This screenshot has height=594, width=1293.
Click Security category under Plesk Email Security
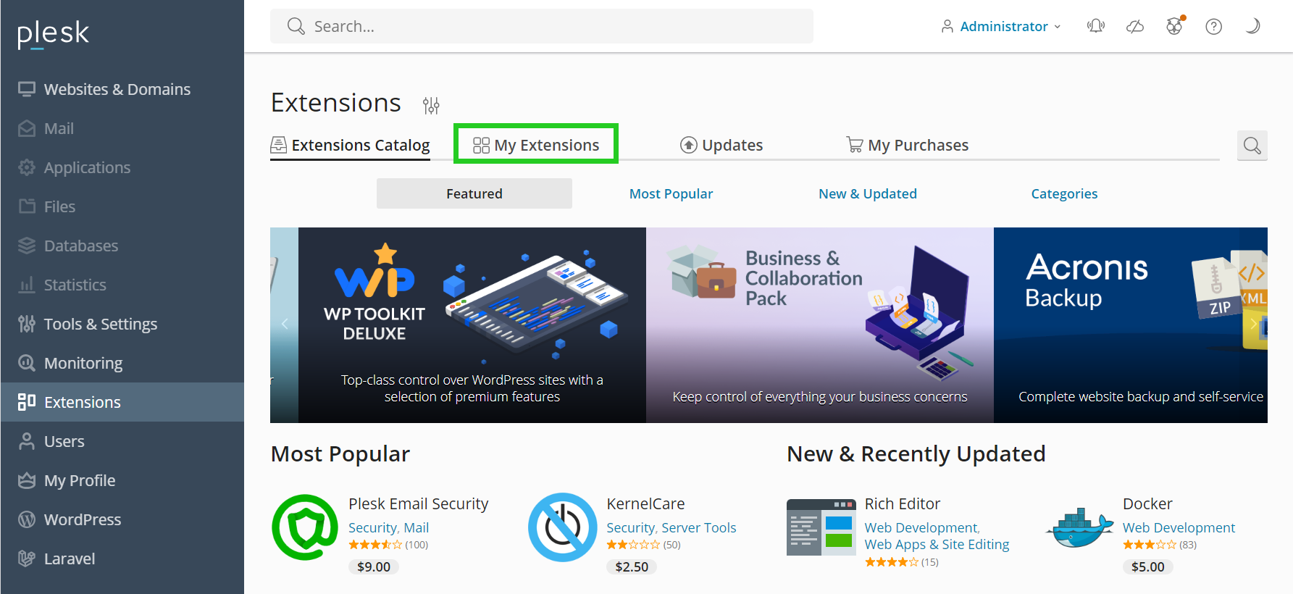pos(372,527)
